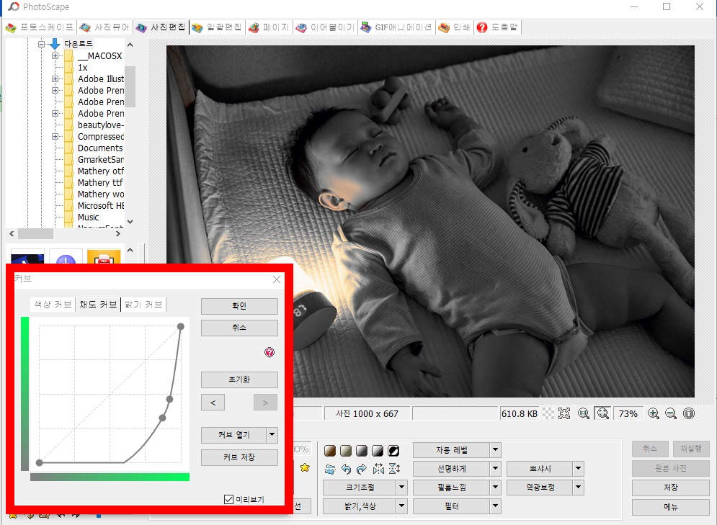This screenshot has height=525, width=717.
Task: Reset the curve using 초기화
Action: pos(239,380)
